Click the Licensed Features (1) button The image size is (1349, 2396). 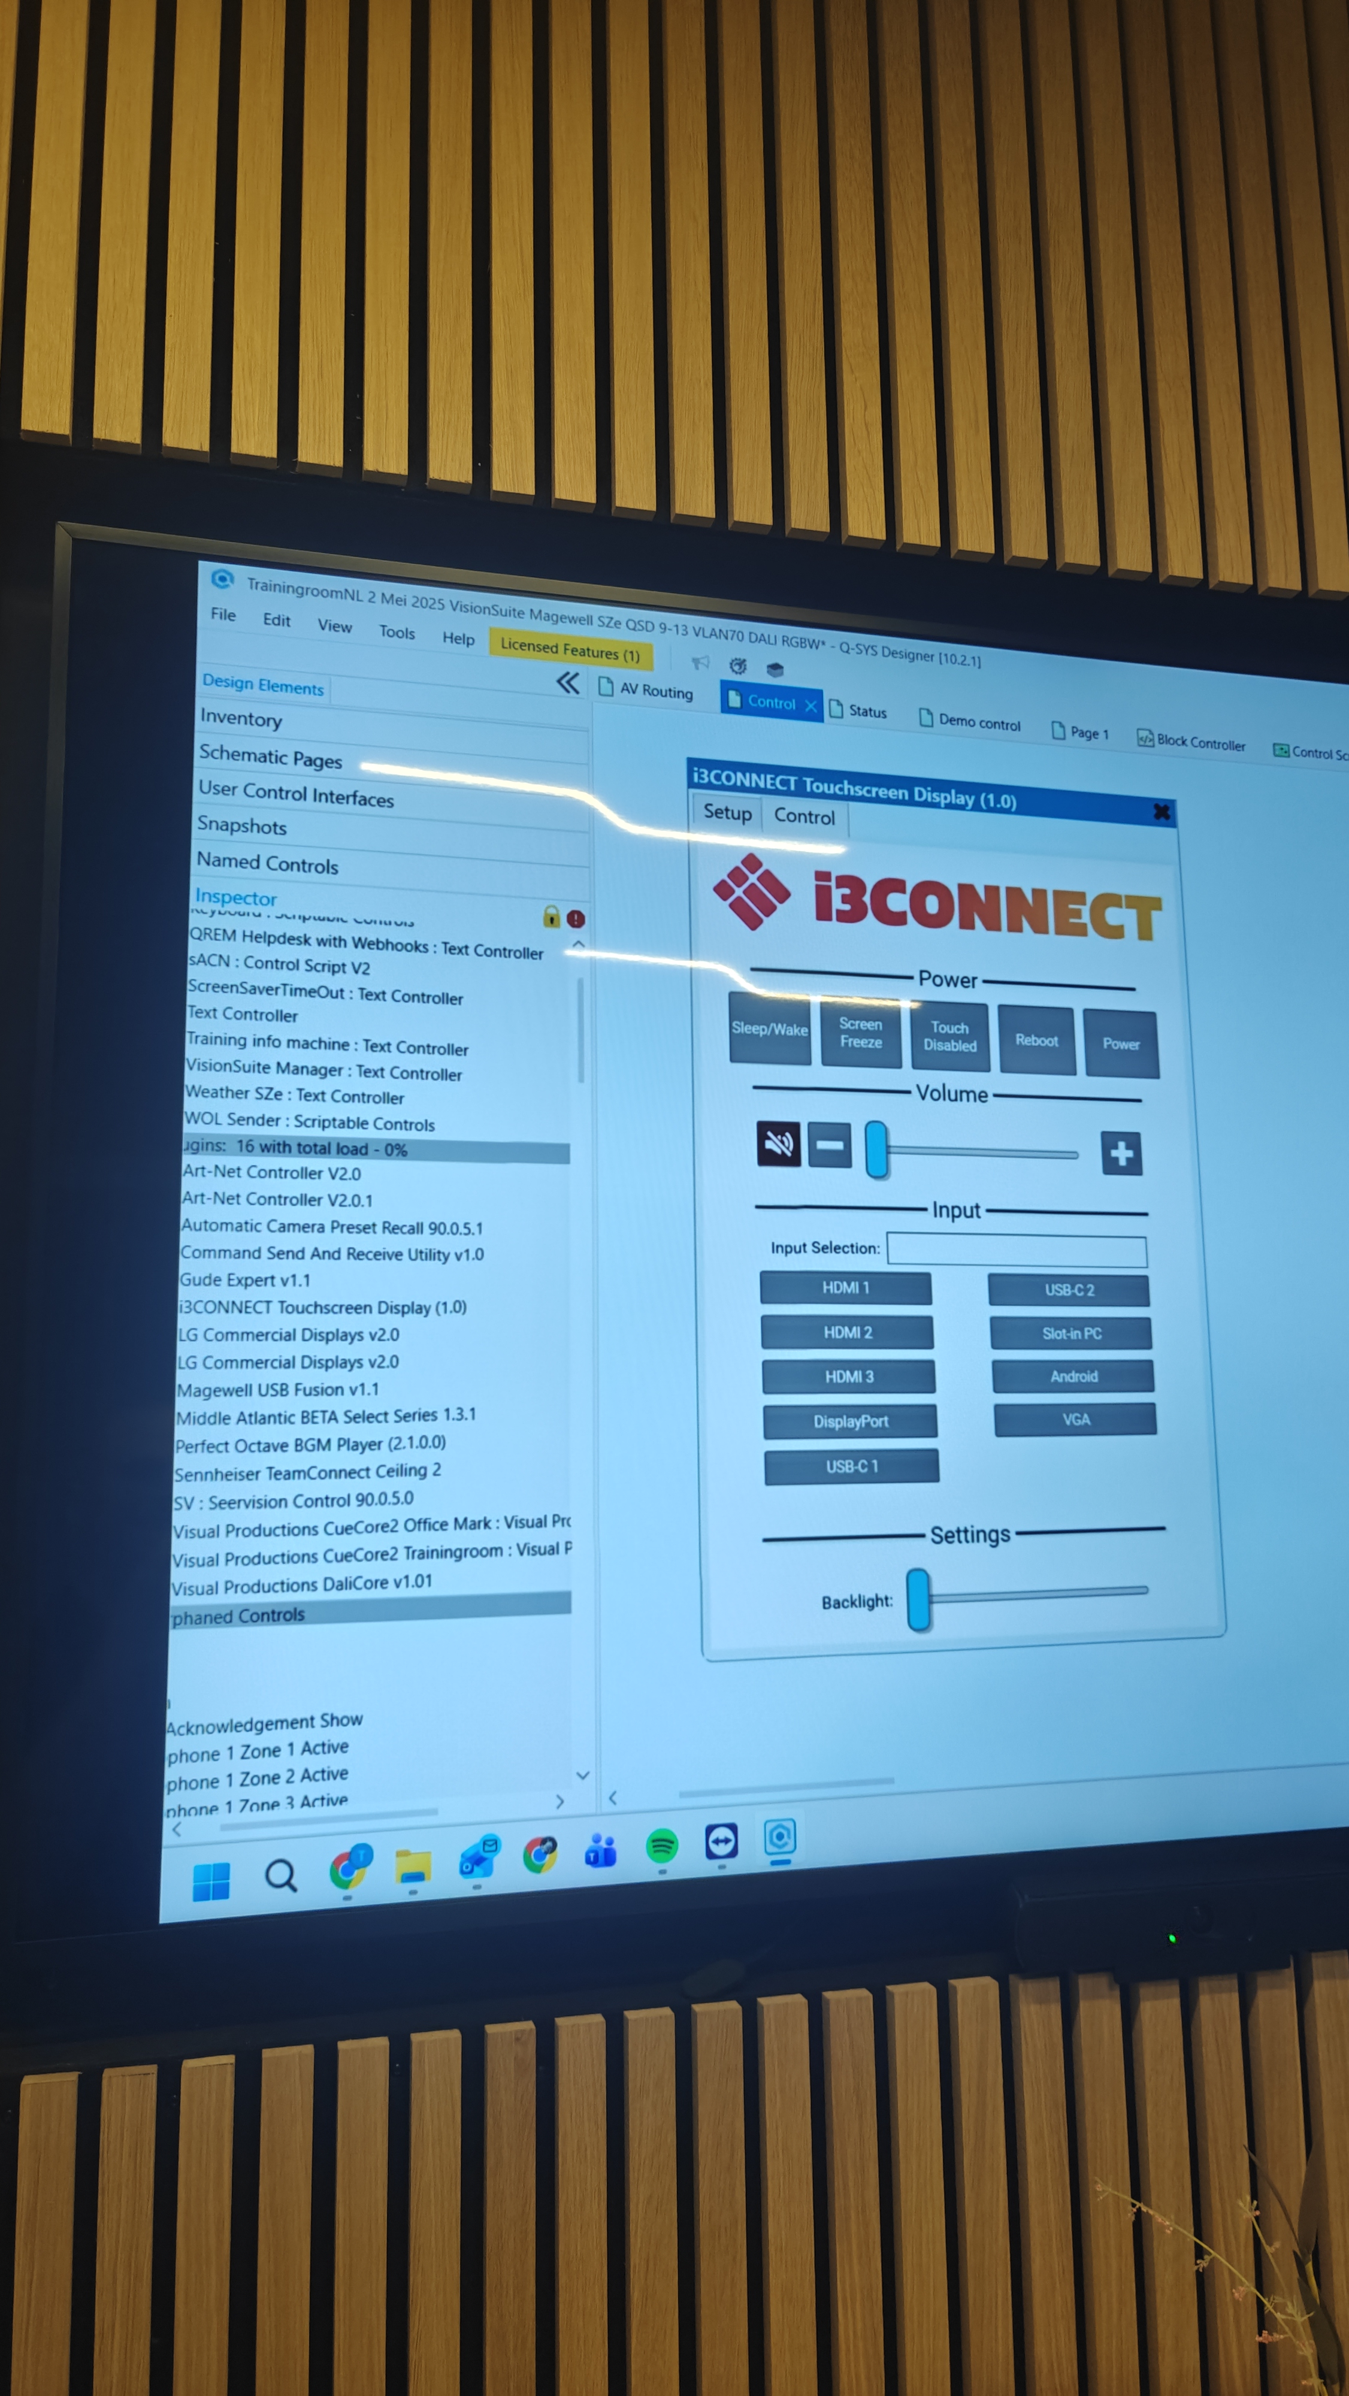pyautogui.click(x=570, y=649)
